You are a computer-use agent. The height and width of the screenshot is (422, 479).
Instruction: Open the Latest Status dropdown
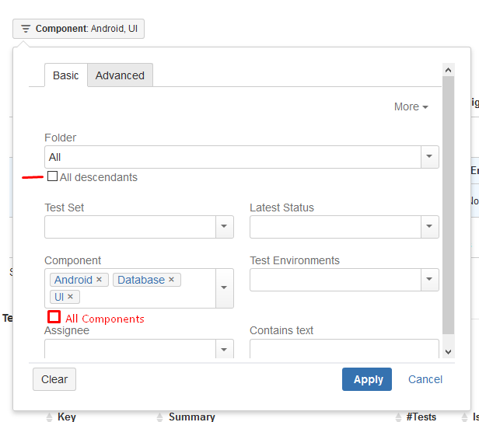(430, 227)
